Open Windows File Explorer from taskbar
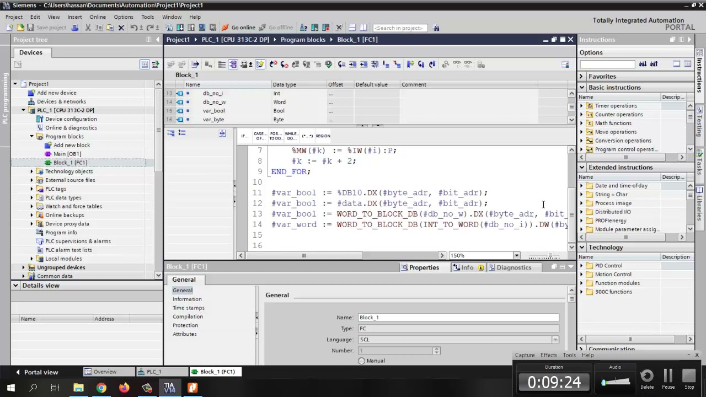 [x=78, y=388]
